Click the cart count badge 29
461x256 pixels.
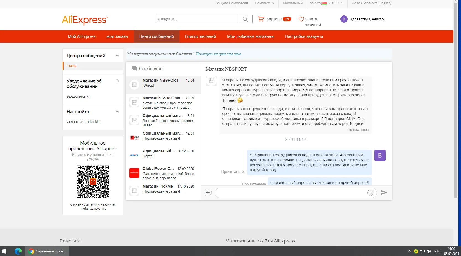(287, 19)
